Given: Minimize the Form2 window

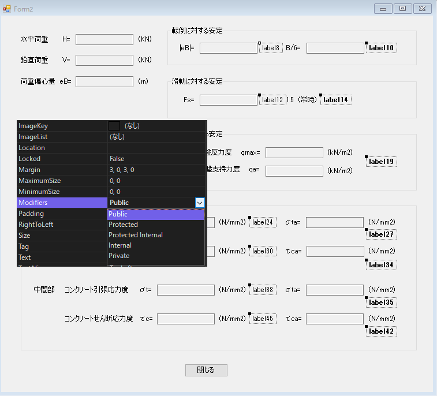Looking at the screenshot, I should click(x=383, y=9).
